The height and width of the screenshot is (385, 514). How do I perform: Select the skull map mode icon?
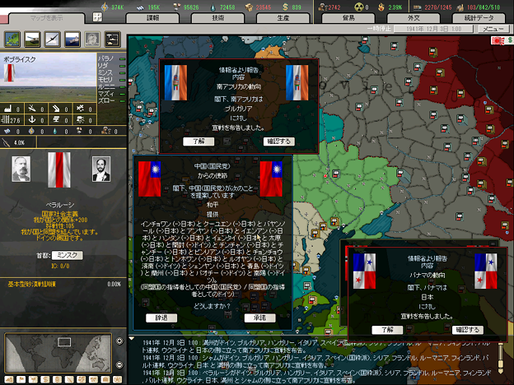click(x=57, y=379)
